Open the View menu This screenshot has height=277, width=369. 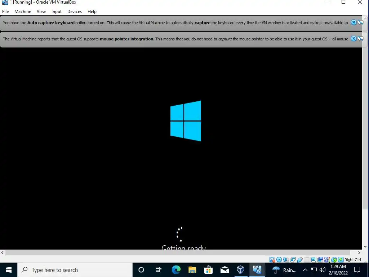pos(41,11)
